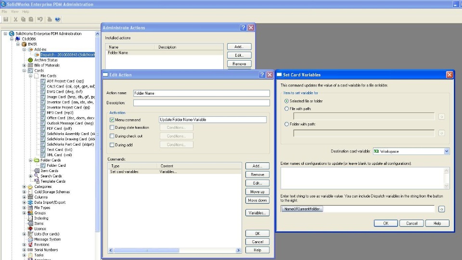Viewport: 462px width, 260px height.
Task: Click the Help question mark toolbar icon
Action: pyautogui.click(x=58, y=19)
